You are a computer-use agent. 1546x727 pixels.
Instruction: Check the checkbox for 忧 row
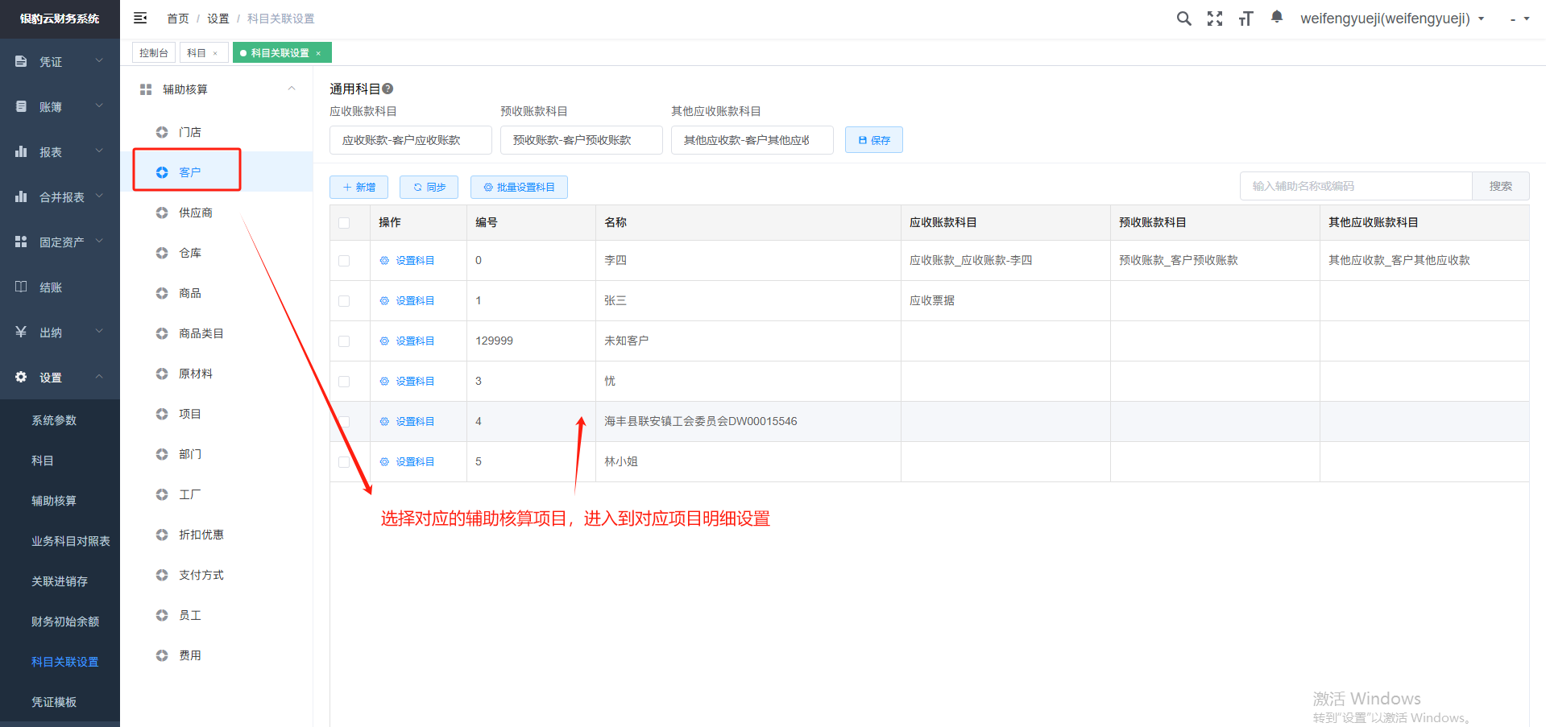click(x=344, y=382)
